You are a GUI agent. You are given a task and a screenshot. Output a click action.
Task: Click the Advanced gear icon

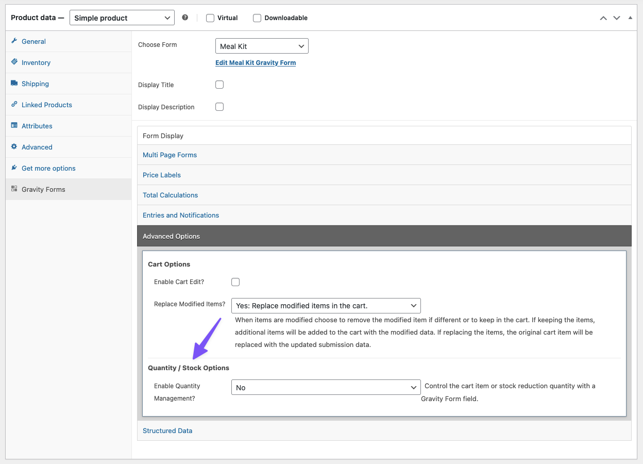(x=14, y=147)
